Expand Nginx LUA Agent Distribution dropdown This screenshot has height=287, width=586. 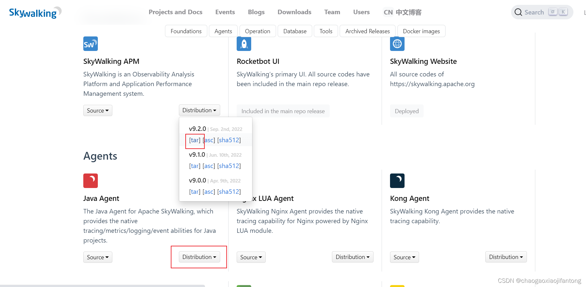tap(353, 257)
